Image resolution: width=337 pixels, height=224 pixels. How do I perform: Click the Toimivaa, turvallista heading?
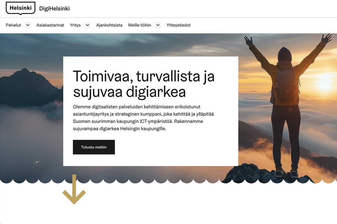(x=144, y=84)
